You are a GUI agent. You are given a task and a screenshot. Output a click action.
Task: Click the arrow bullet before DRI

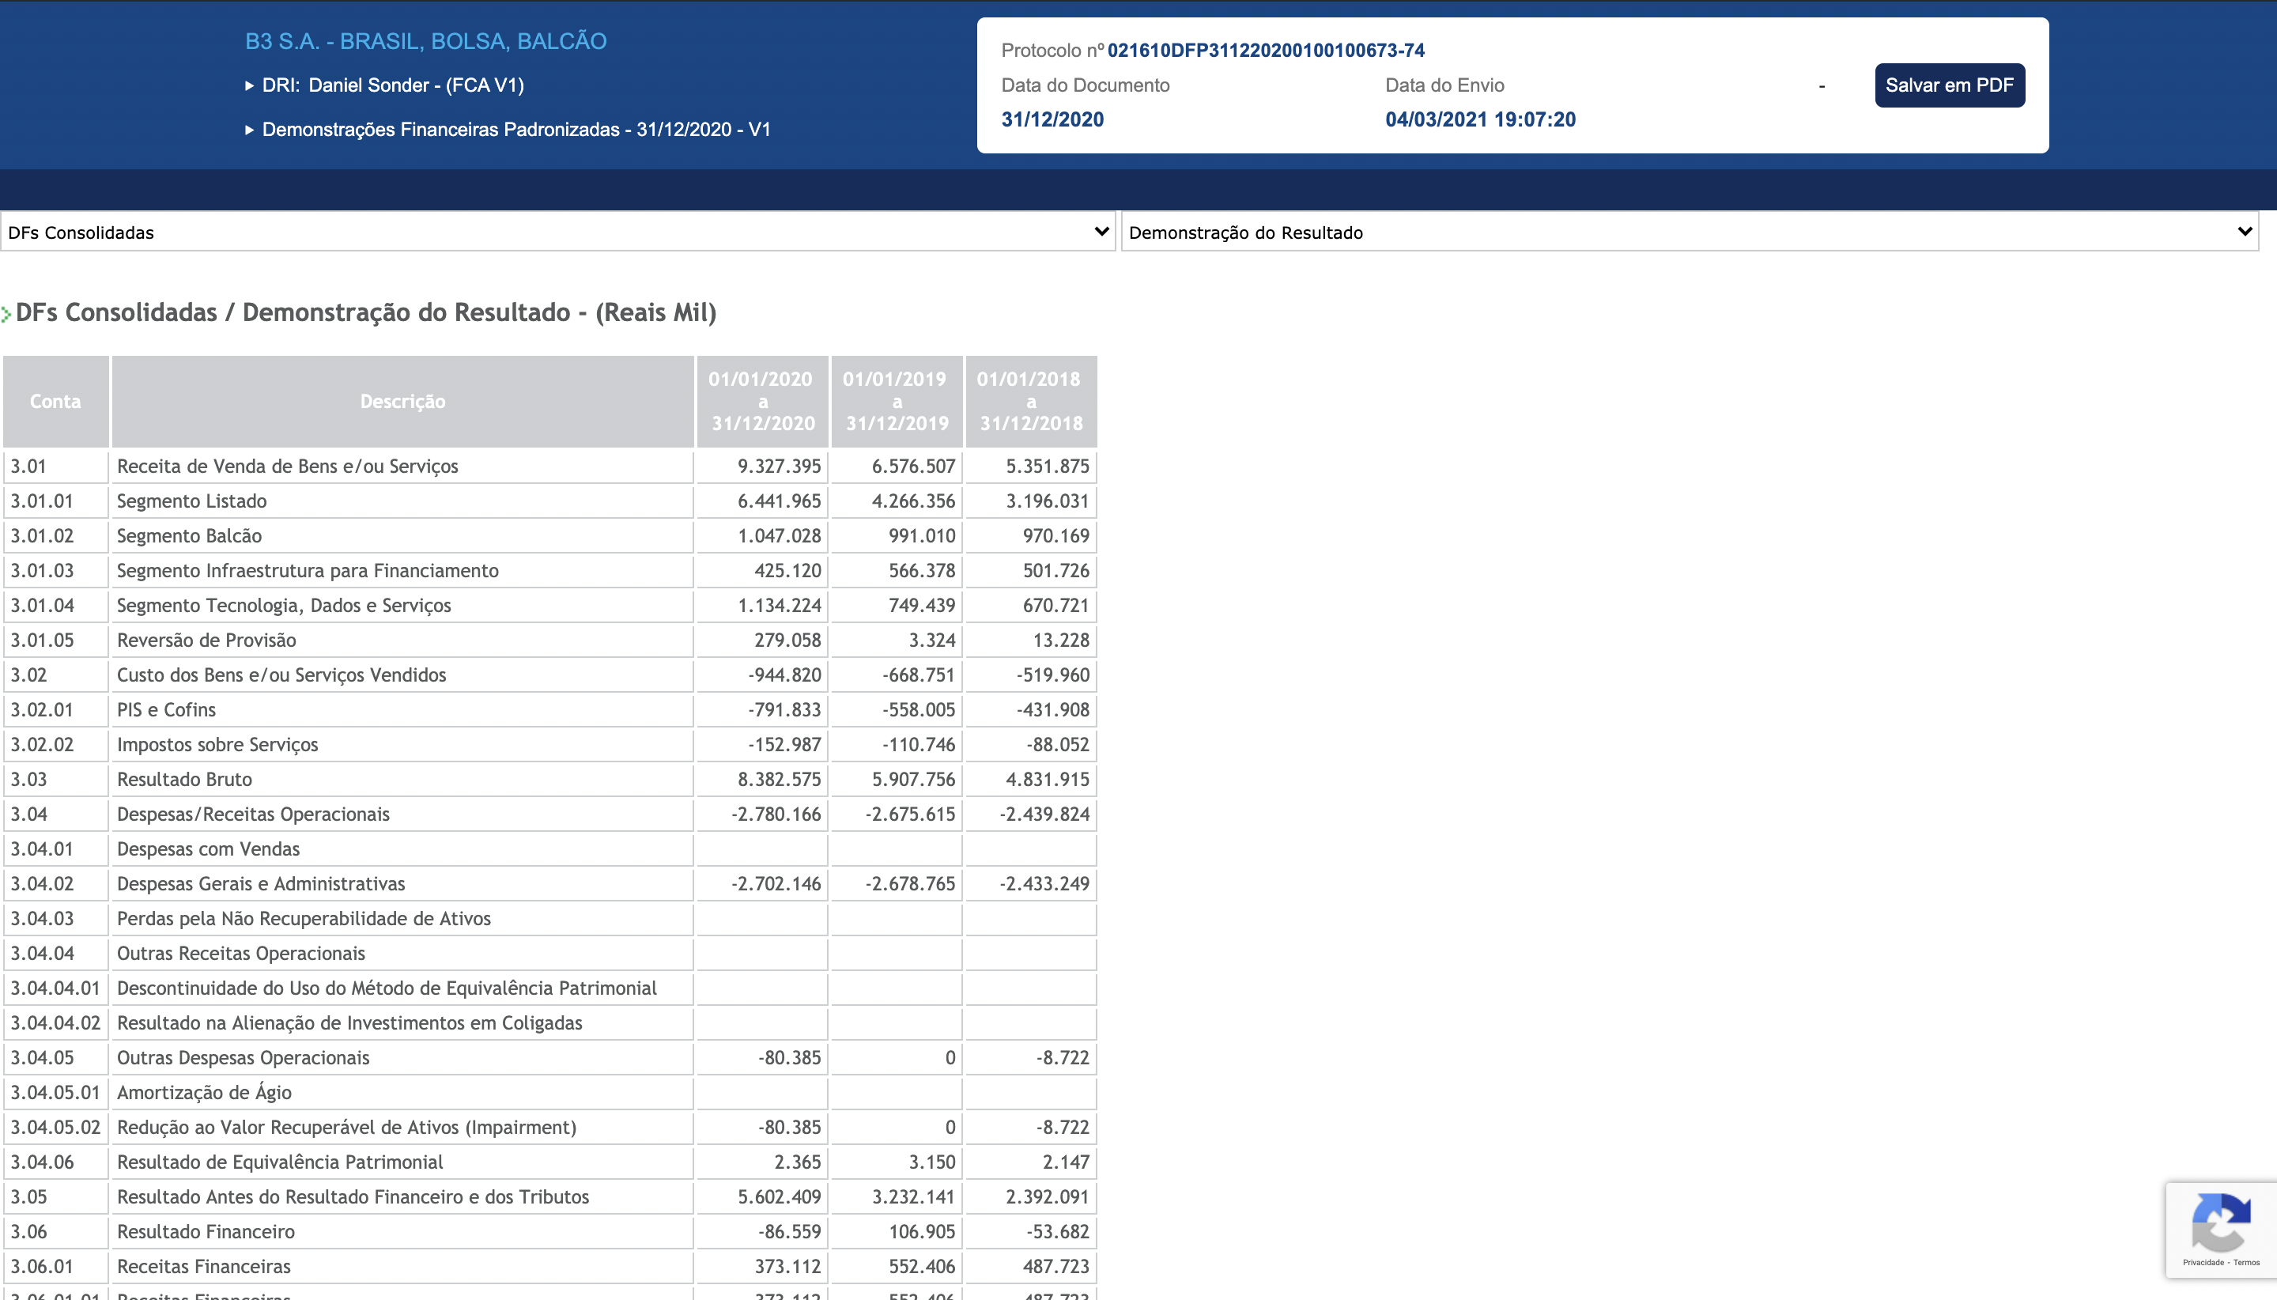(250, 87)
